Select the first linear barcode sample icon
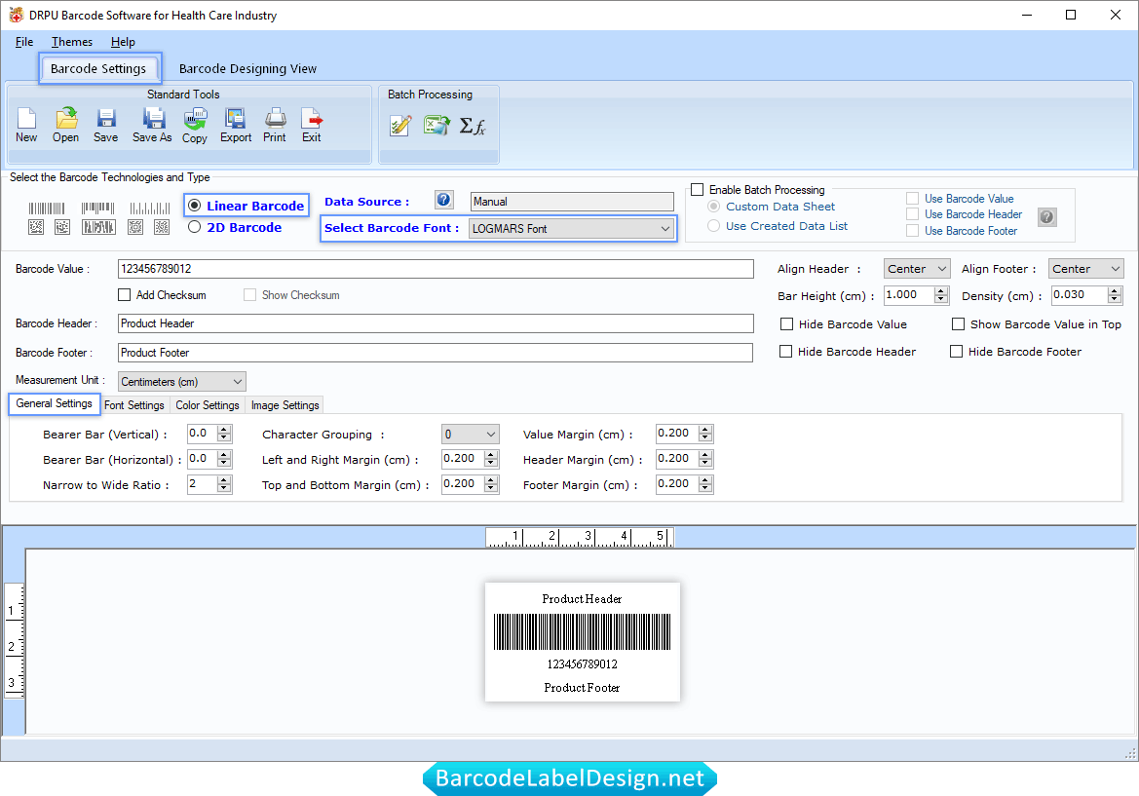 [47, 208]
